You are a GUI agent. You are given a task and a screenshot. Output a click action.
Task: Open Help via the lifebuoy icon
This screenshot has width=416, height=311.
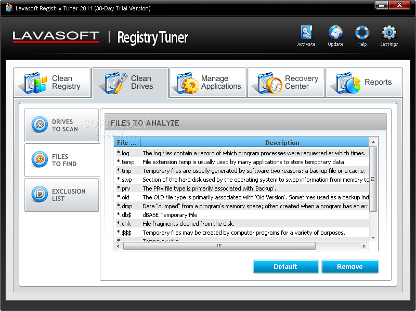[362, 32]
